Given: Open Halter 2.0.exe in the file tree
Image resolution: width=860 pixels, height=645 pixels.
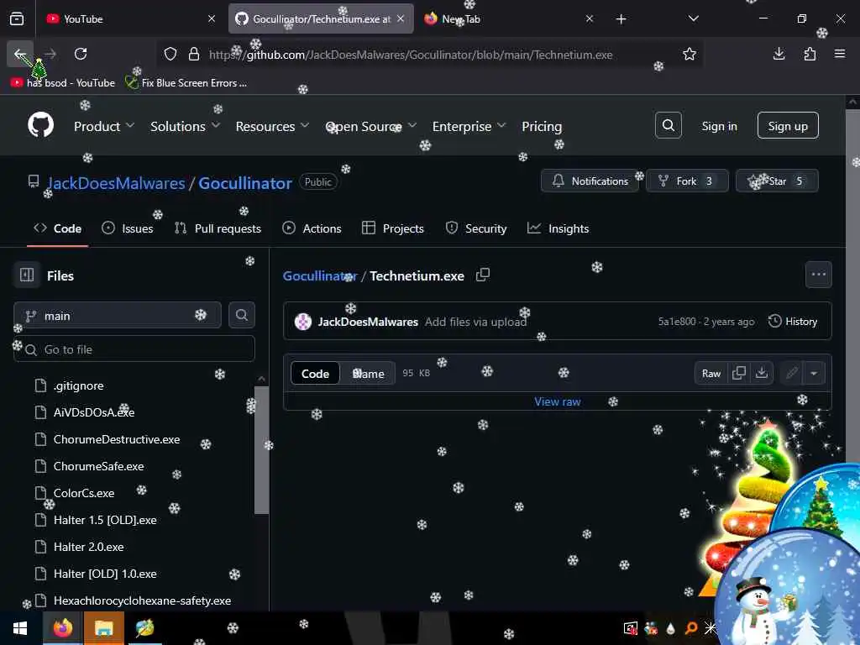Looking at the screenshot, I should pos(88,547).
